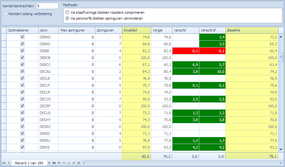285x167 pixels.
Task: Sort by Optimaliseren column header
Action: [x=22, y=30]
